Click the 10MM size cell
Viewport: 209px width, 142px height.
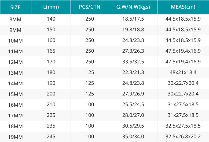click(x=15, y=41)
